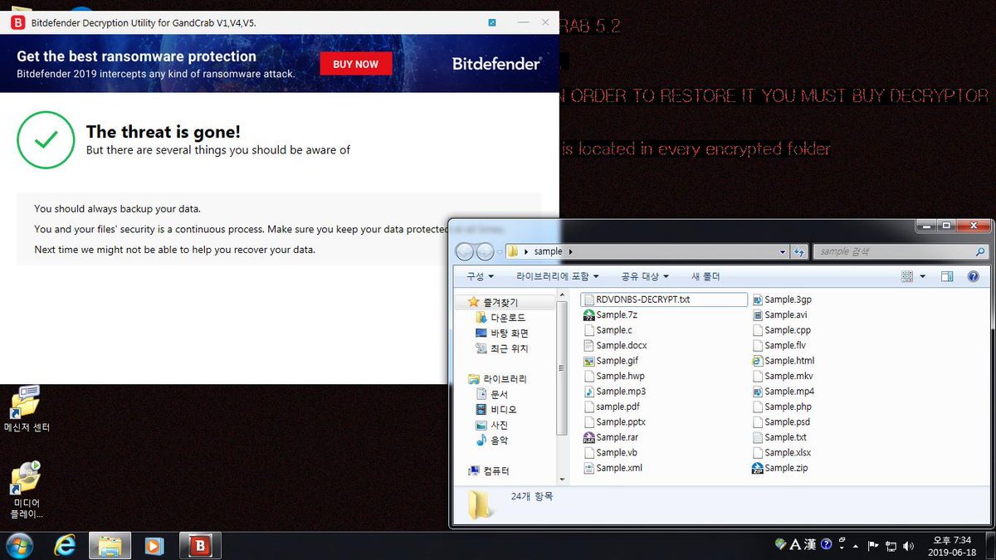Open the 공유 대상 menu
Screen dimensions: 996x560
(644, 276)
